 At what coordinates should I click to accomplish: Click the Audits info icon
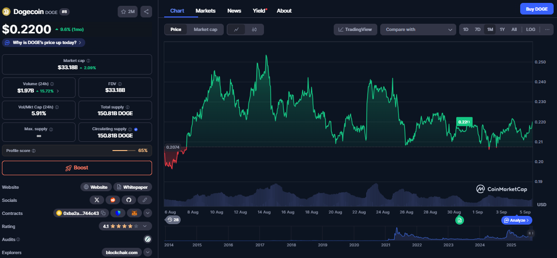click(18, 240)
